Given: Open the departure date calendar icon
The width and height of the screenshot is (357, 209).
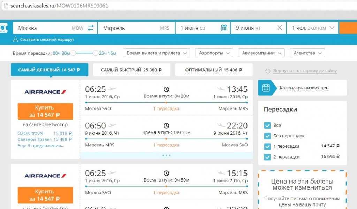Looking at the screenshot, I should click(224, 28).
